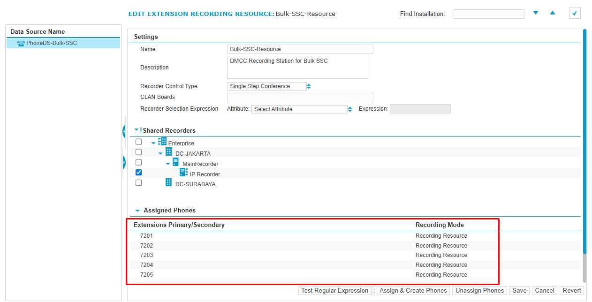
Task: Click the Assign & Create Phones button
Action: pyautogui.click(x=413, y=291)
